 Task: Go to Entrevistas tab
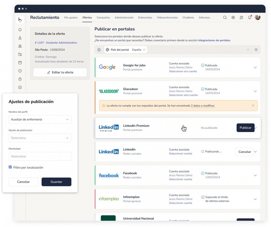pos(145,17)
